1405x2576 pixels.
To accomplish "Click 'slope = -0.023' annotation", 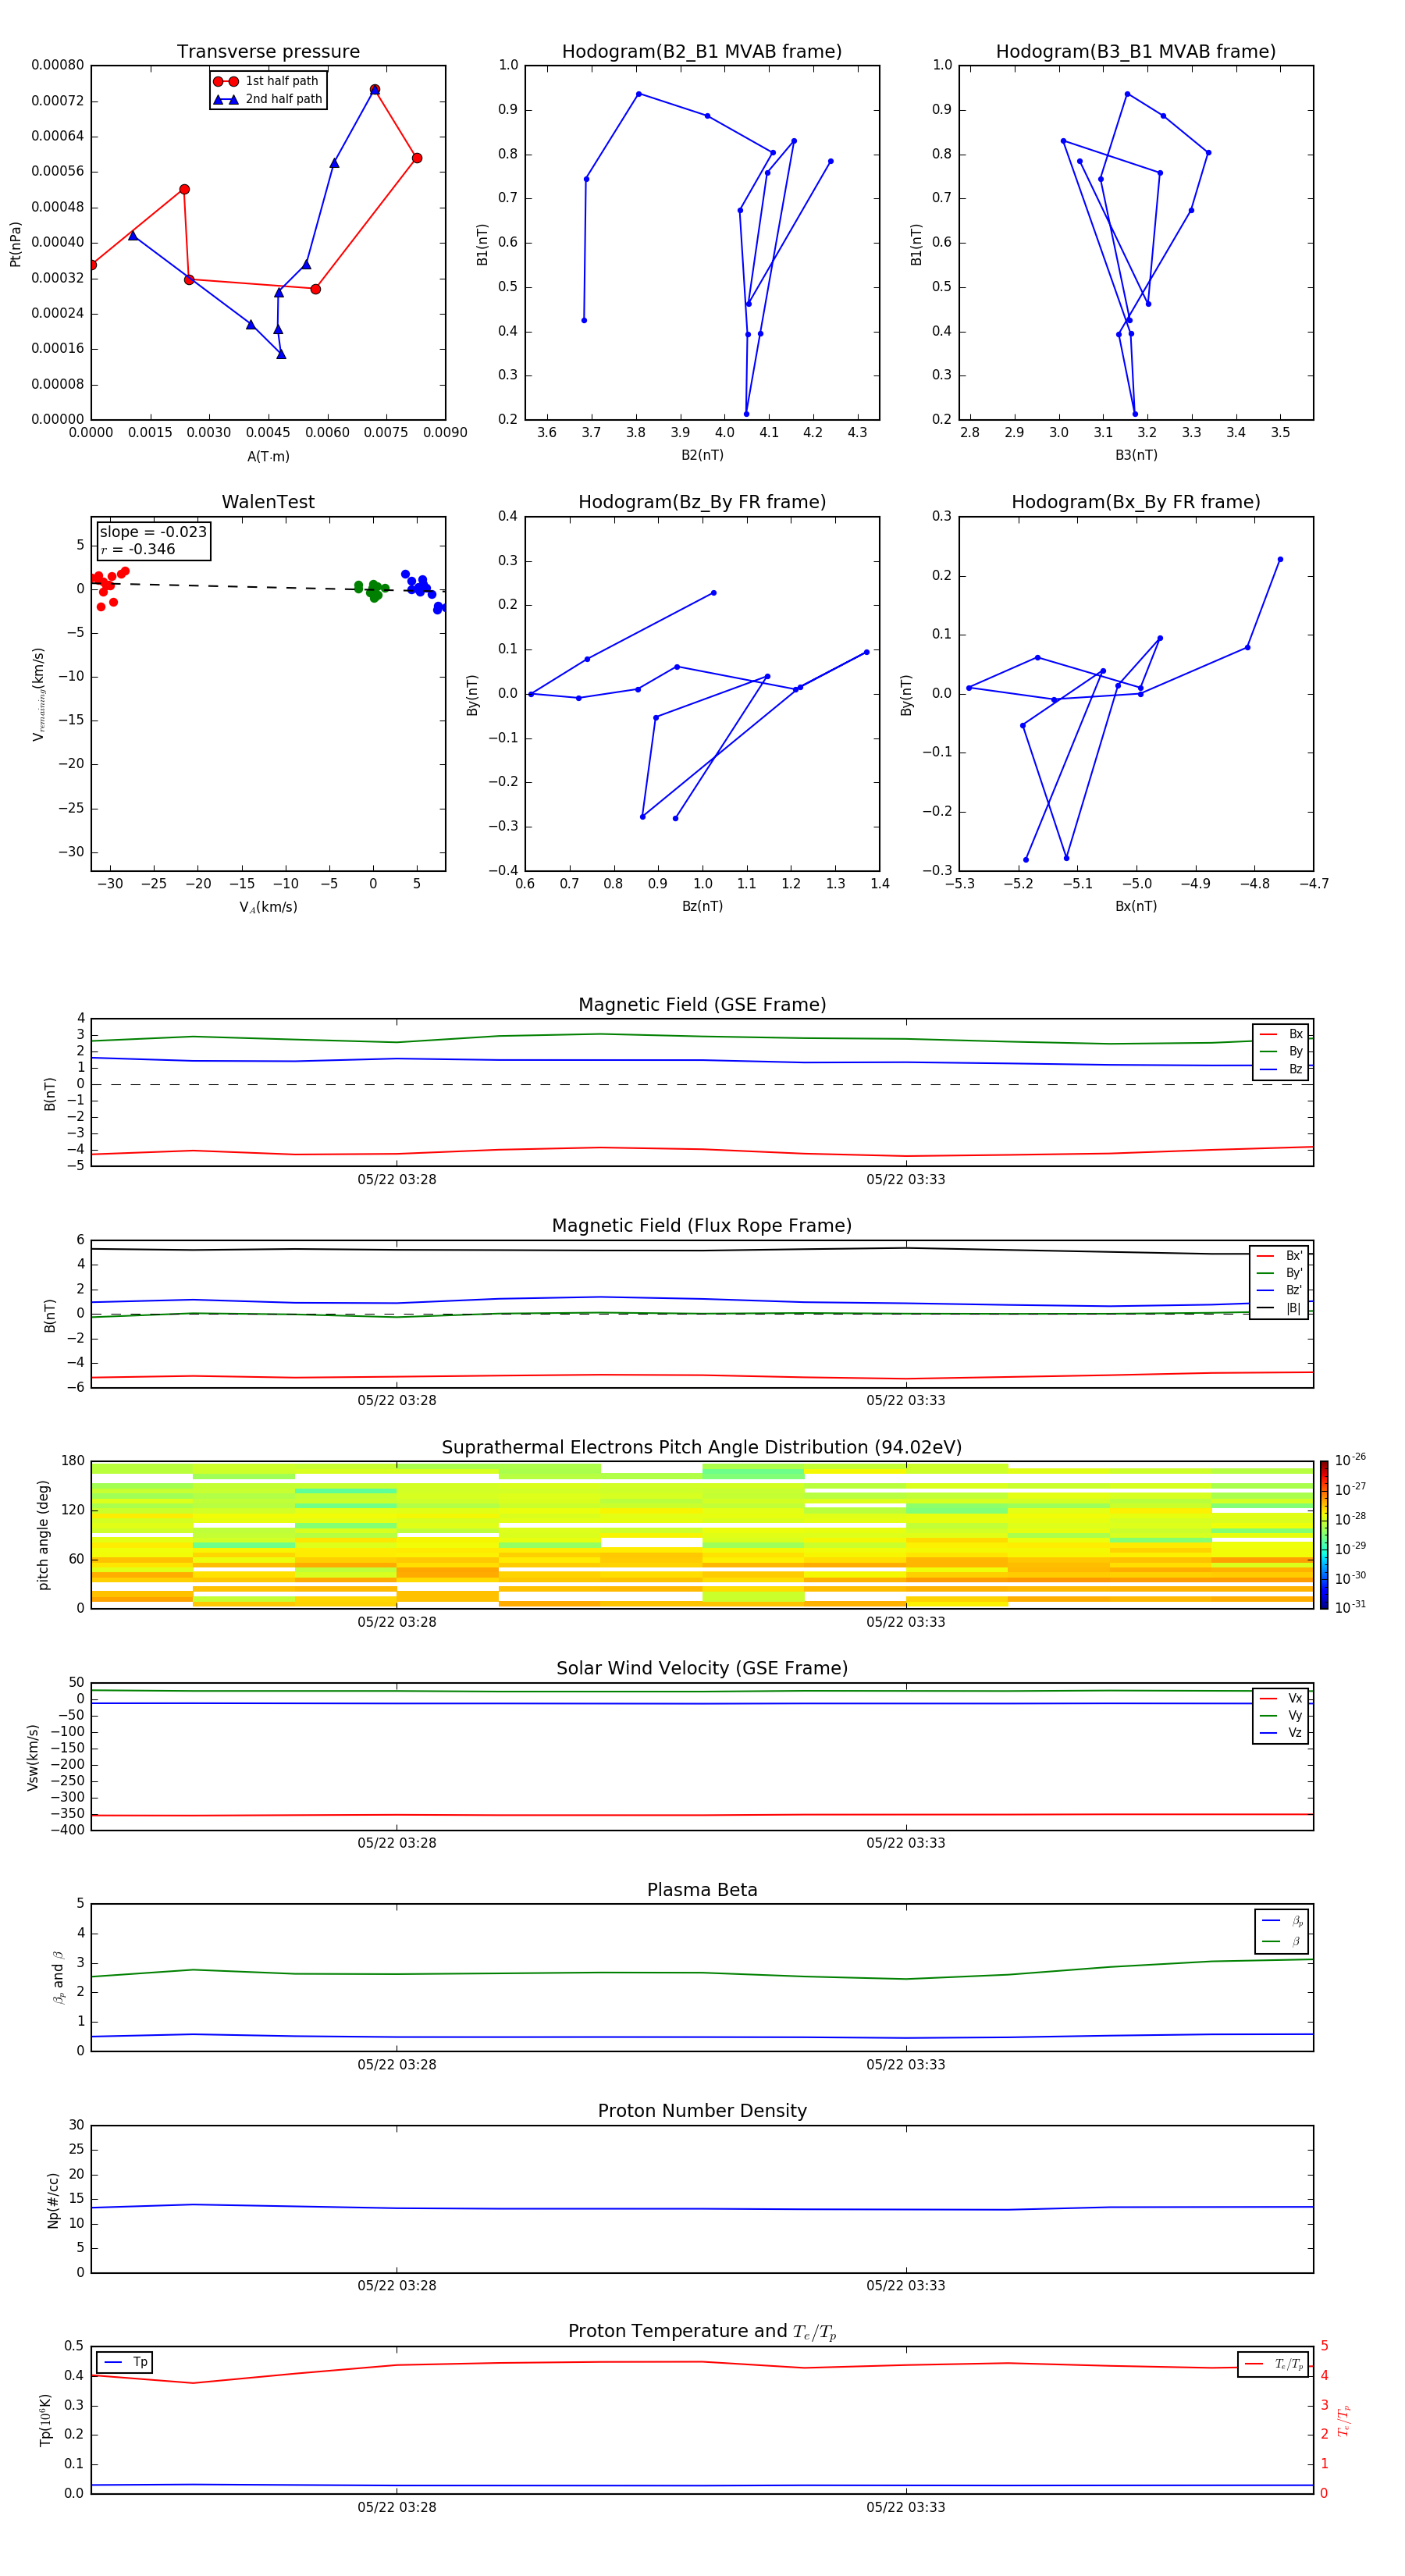I will (153, 532).
